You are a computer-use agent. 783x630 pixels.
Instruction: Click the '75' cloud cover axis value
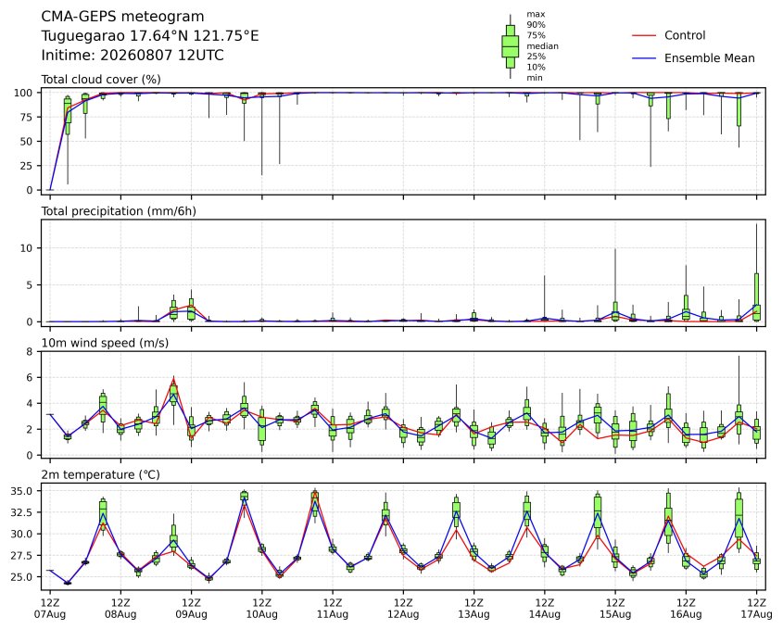coord(27,118)
